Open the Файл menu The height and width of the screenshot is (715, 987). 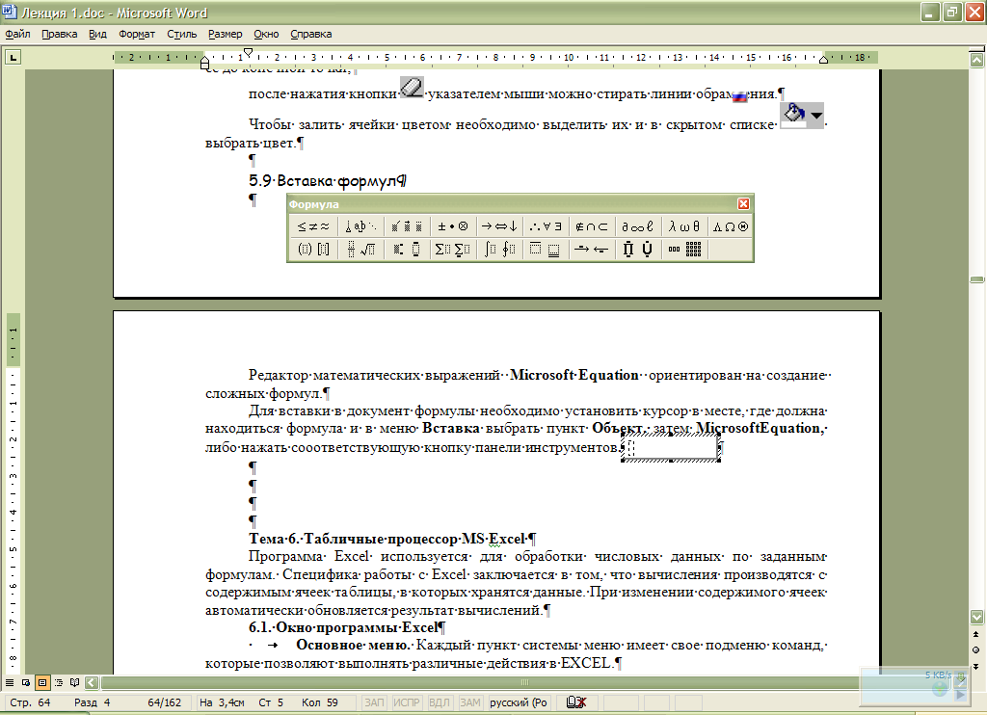17,34
